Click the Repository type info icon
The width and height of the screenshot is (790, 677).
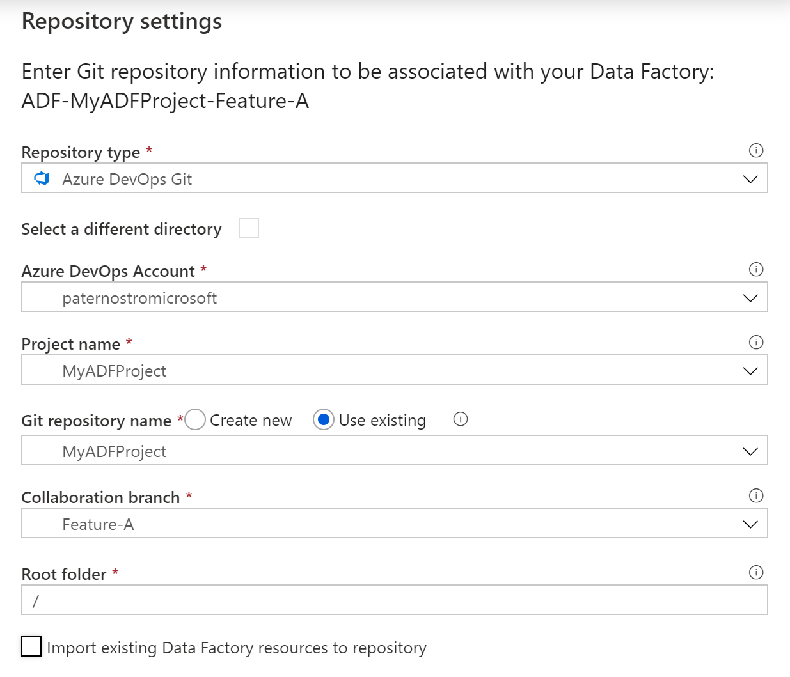756,150
